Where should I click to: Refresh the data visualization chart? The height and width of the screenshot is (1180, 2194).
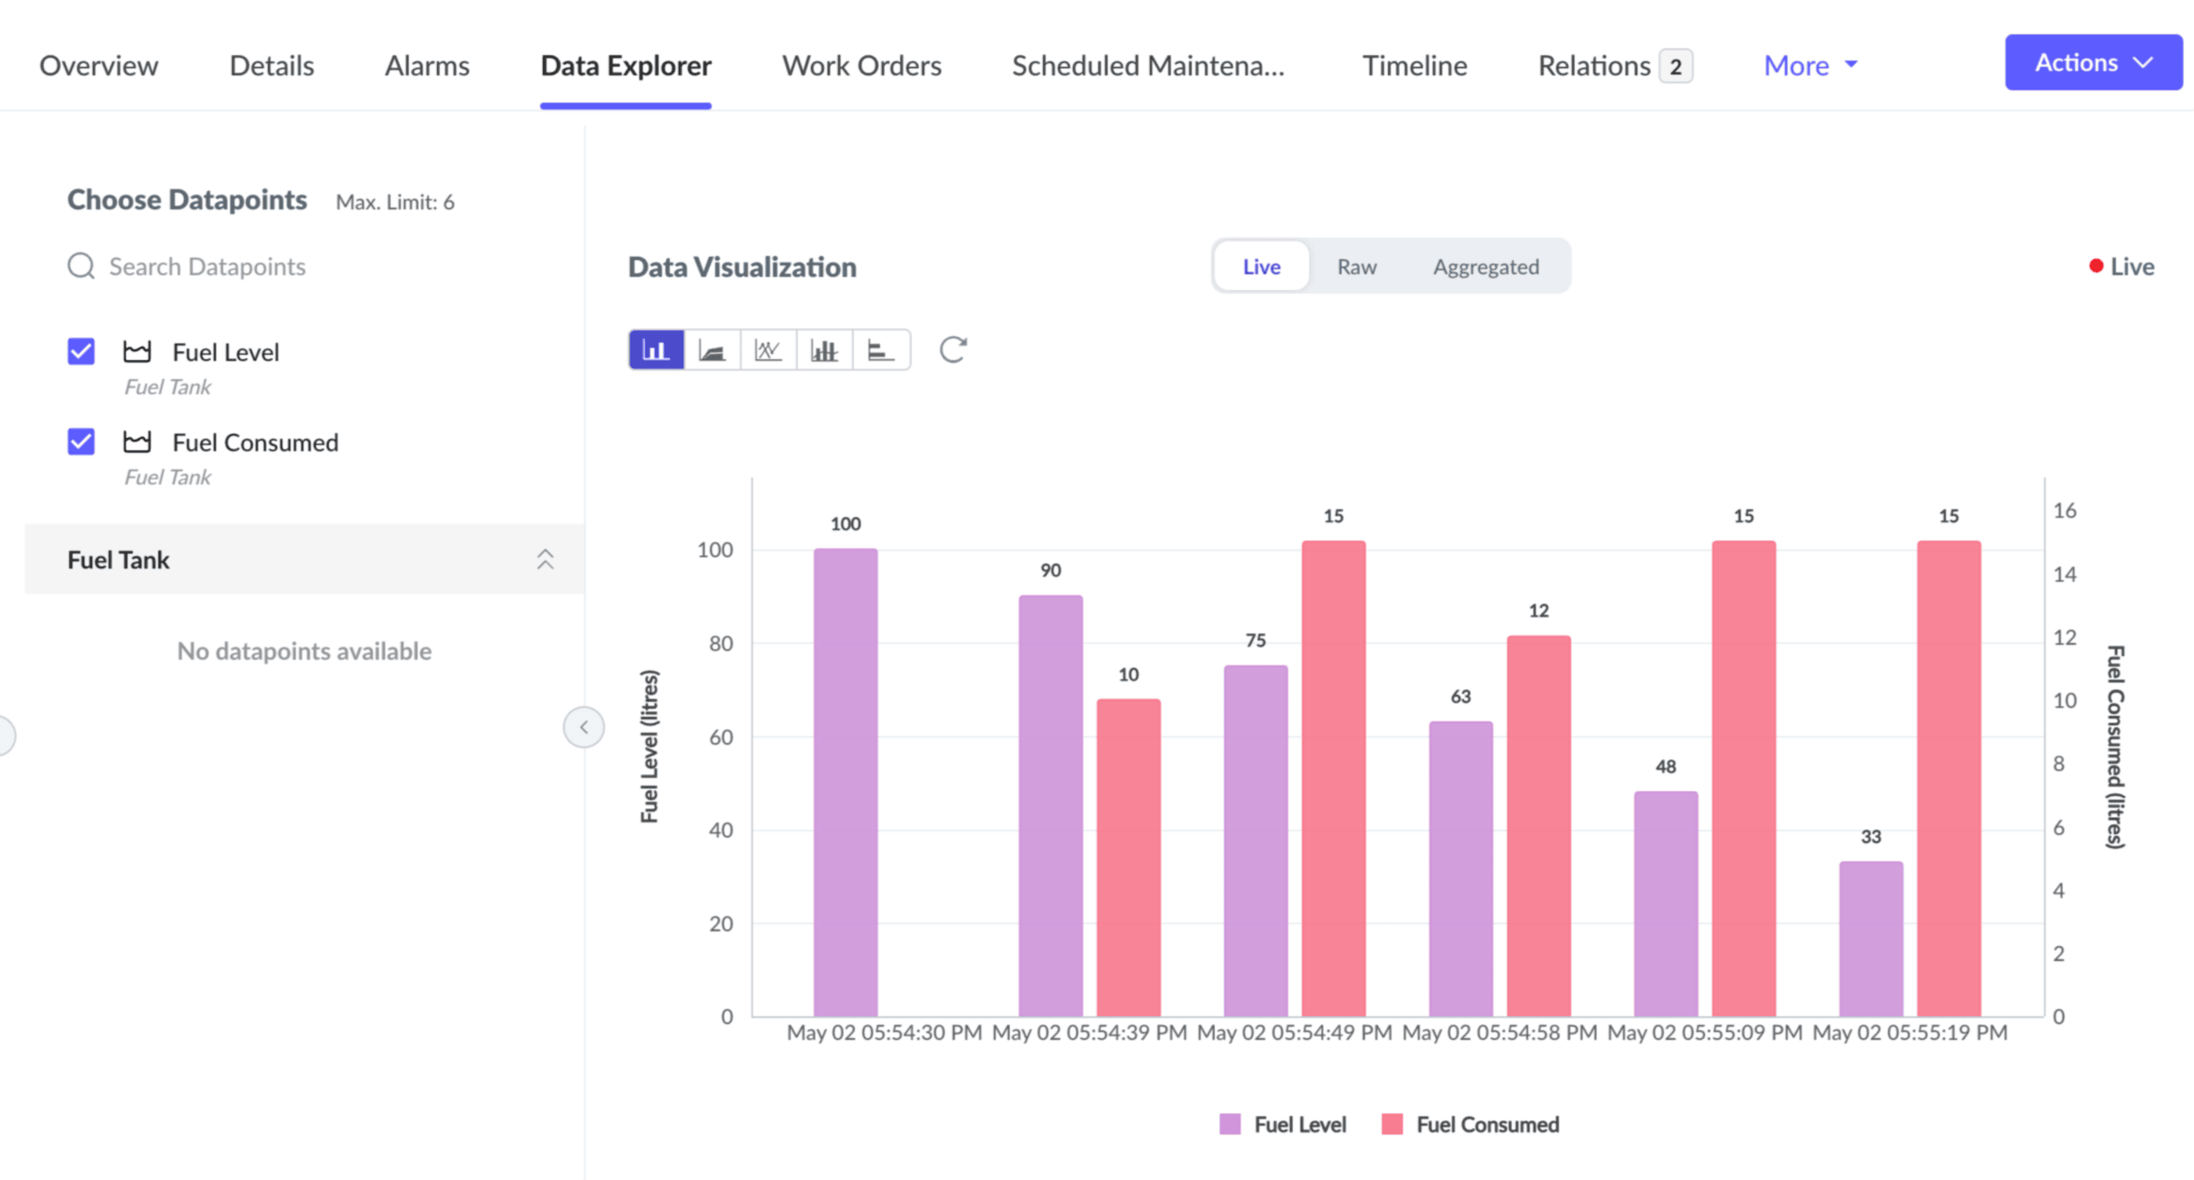[953, 350]
